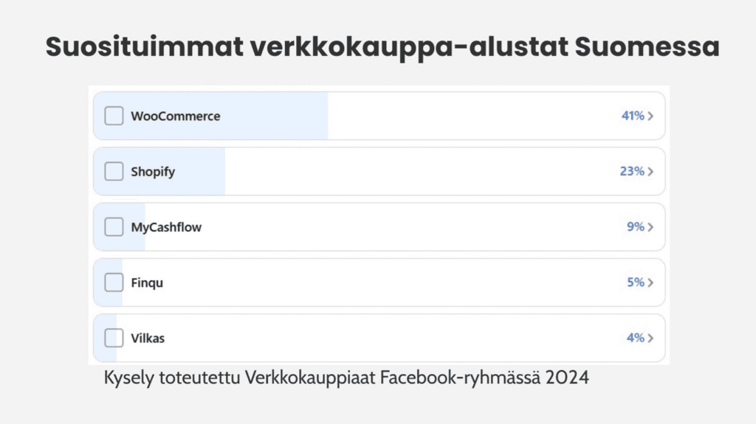756x424 pixels.
Task: Click the chevron next to 9%
Action: (x=650, y=227)
